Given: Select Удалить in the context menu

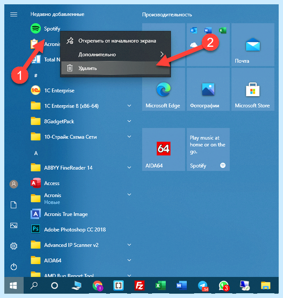Looking at the screenshot, I should 116,68.
